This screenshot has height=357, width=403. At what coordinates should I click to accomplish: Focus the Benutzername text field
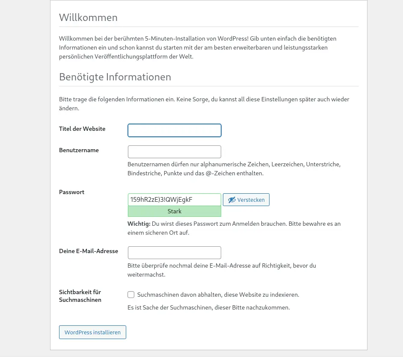pos(174,151)
